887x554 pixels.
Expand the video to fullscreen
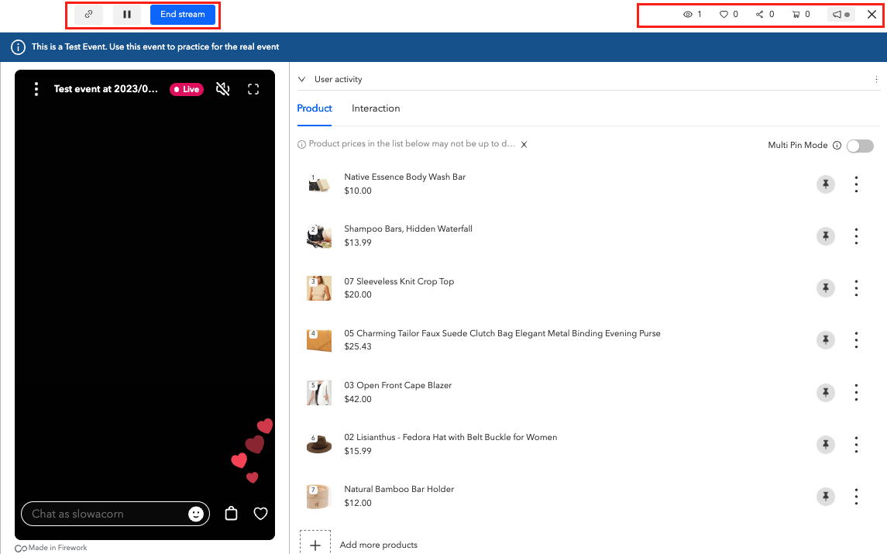253,89
